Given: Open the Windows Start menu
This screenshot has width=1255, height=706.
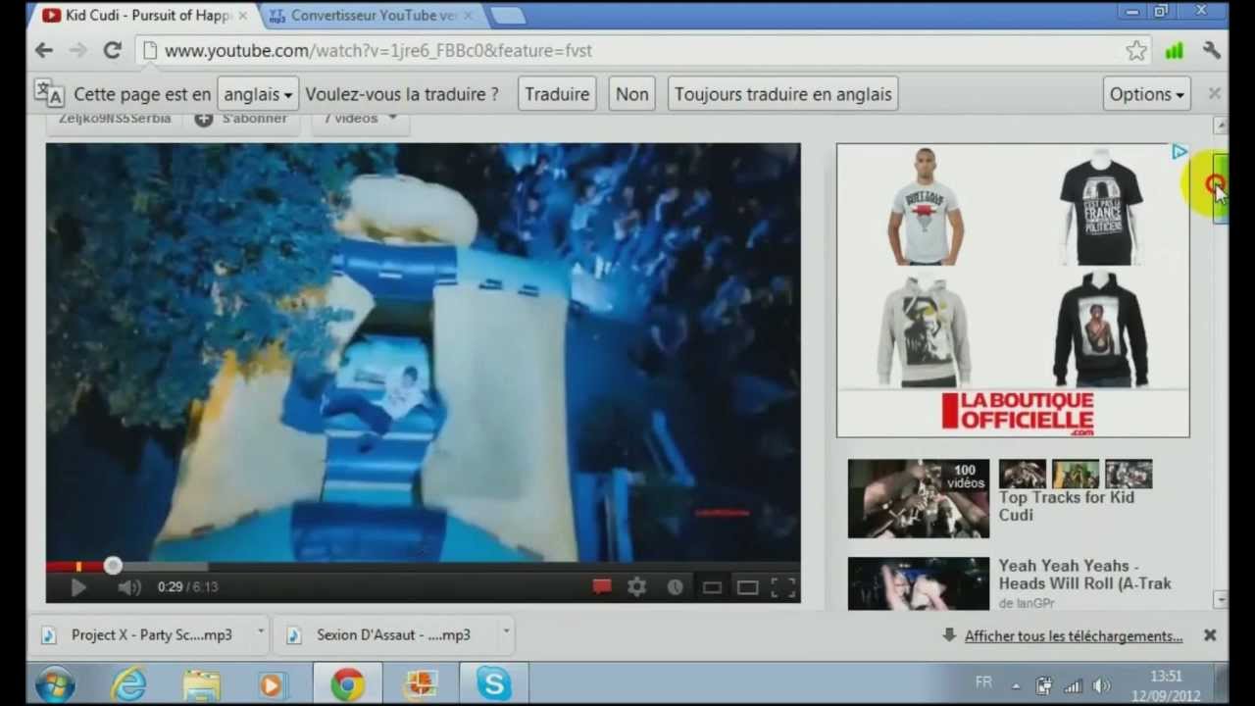Looking at the screenshot, I should pos(55,683).
